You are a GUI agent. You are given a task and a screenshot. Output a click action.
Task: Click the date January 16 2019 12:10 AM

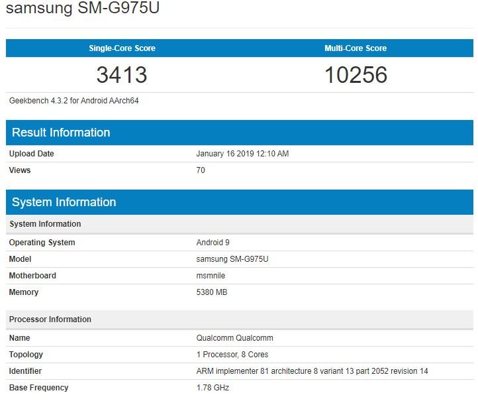pos(242,154)
